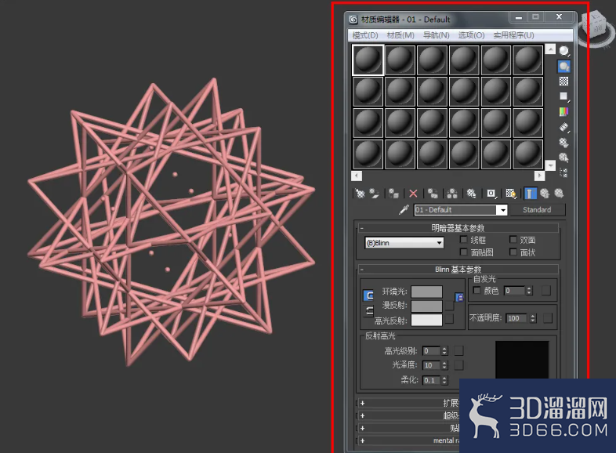Image resolution: width=616 pixels, height=453 pixels.
Task: Click the sample slots scroll-right arrow
Action: click(539, 176)
